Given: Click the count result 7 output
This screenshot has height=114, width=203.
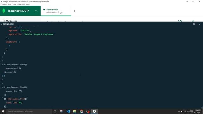Looking at the screenshot, I should point(4,76).
